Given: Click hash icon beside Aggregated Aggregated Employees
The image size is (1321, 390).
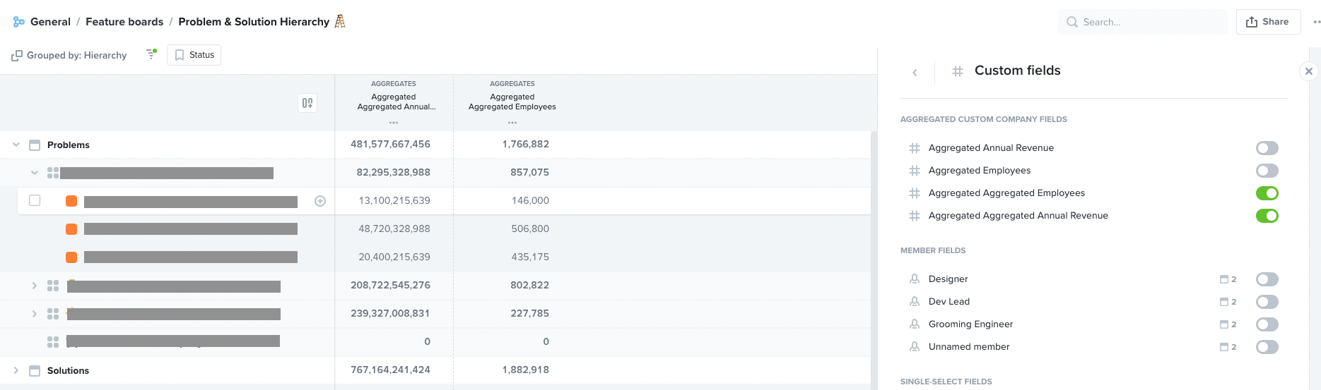Looking at the screenshot, I should point(915,193).
